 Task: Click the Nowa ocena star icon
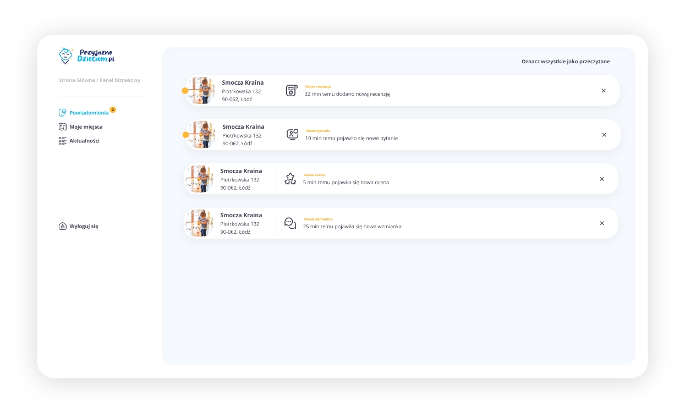coord(290,179)
